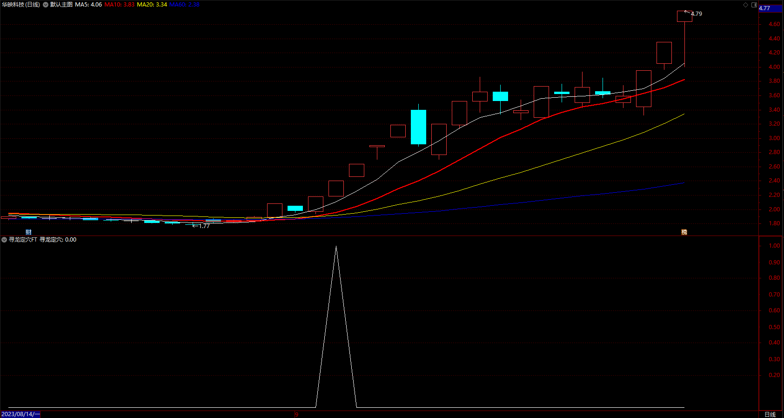Click the diamond icon at top right
784x418 pixels.
point(745,5)
